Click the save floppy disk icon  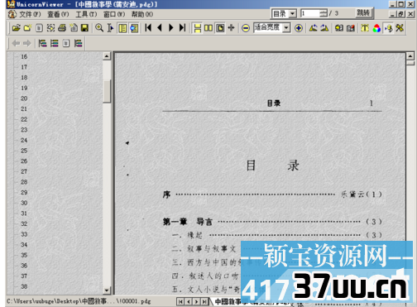click(x=84, y=28)
